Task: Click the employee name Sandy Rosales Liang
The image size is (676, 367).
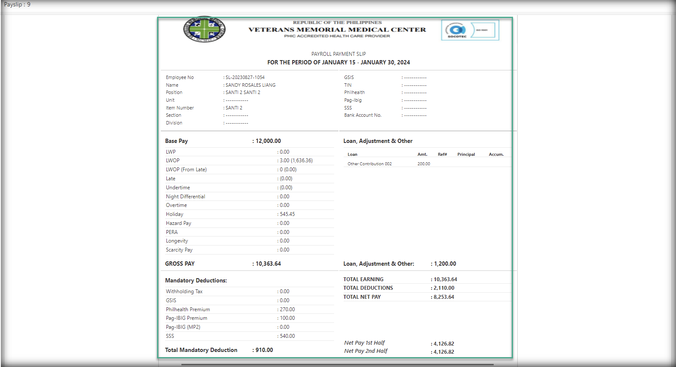Action: coord(250,85)
